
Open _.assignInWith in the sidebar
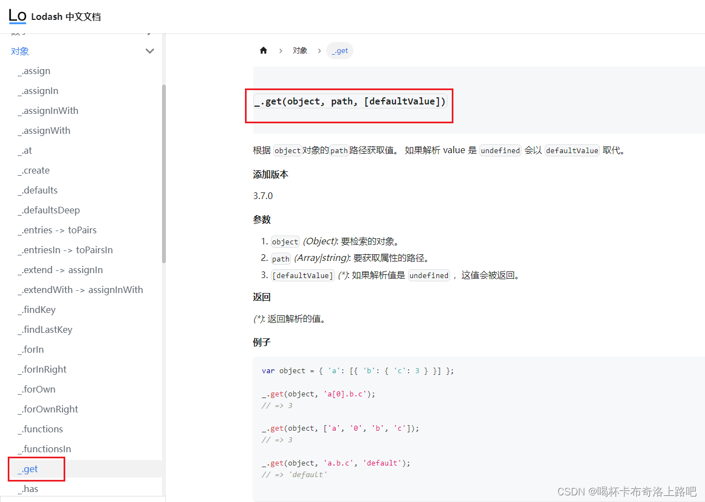(48, 111)
